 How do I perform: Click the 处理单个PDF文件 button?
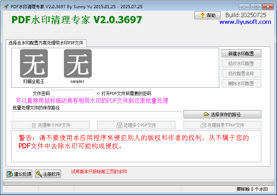click(51, 125)
